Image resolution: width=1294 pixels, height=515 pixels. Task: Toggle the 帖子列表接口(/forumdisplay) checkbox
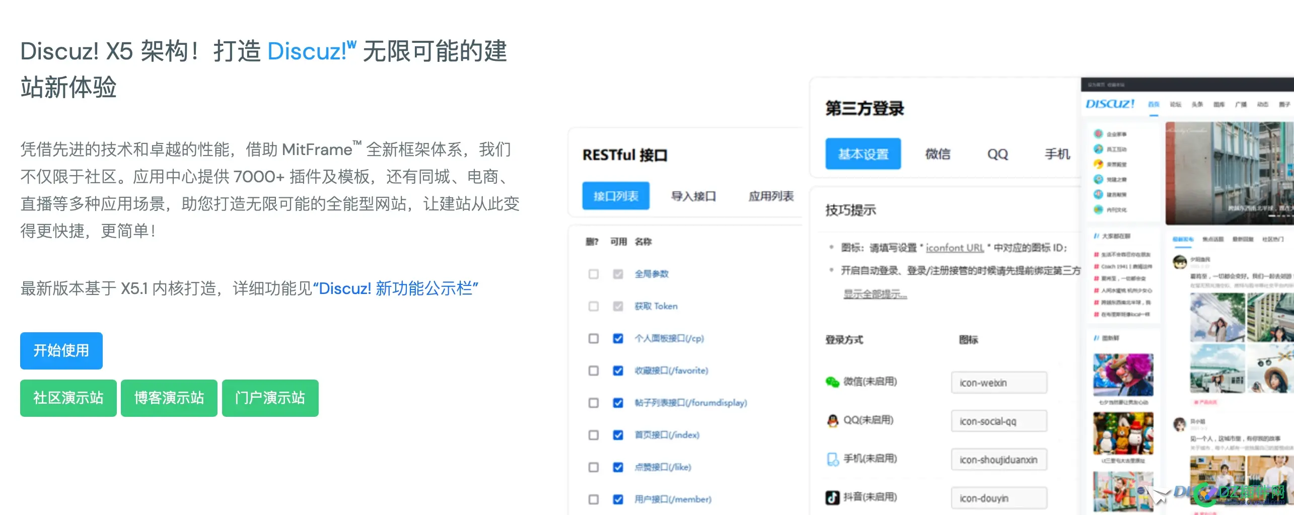point(617,403)
